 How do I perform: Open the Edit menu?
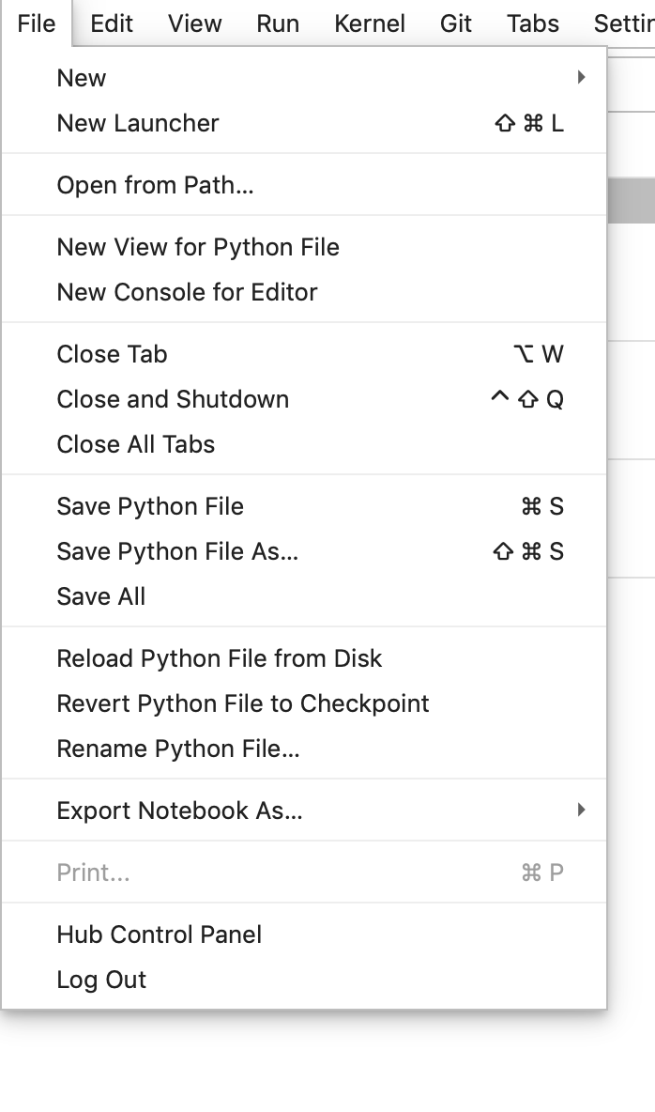coord(111,24)
